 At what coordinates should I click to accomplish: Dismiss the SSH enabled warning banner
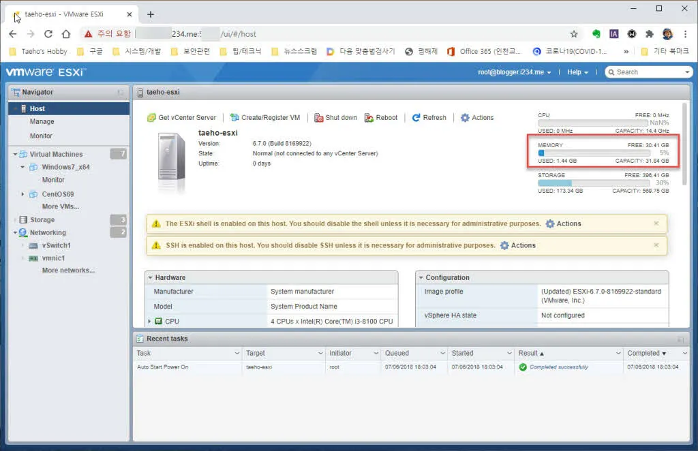[x=656, y=245]
